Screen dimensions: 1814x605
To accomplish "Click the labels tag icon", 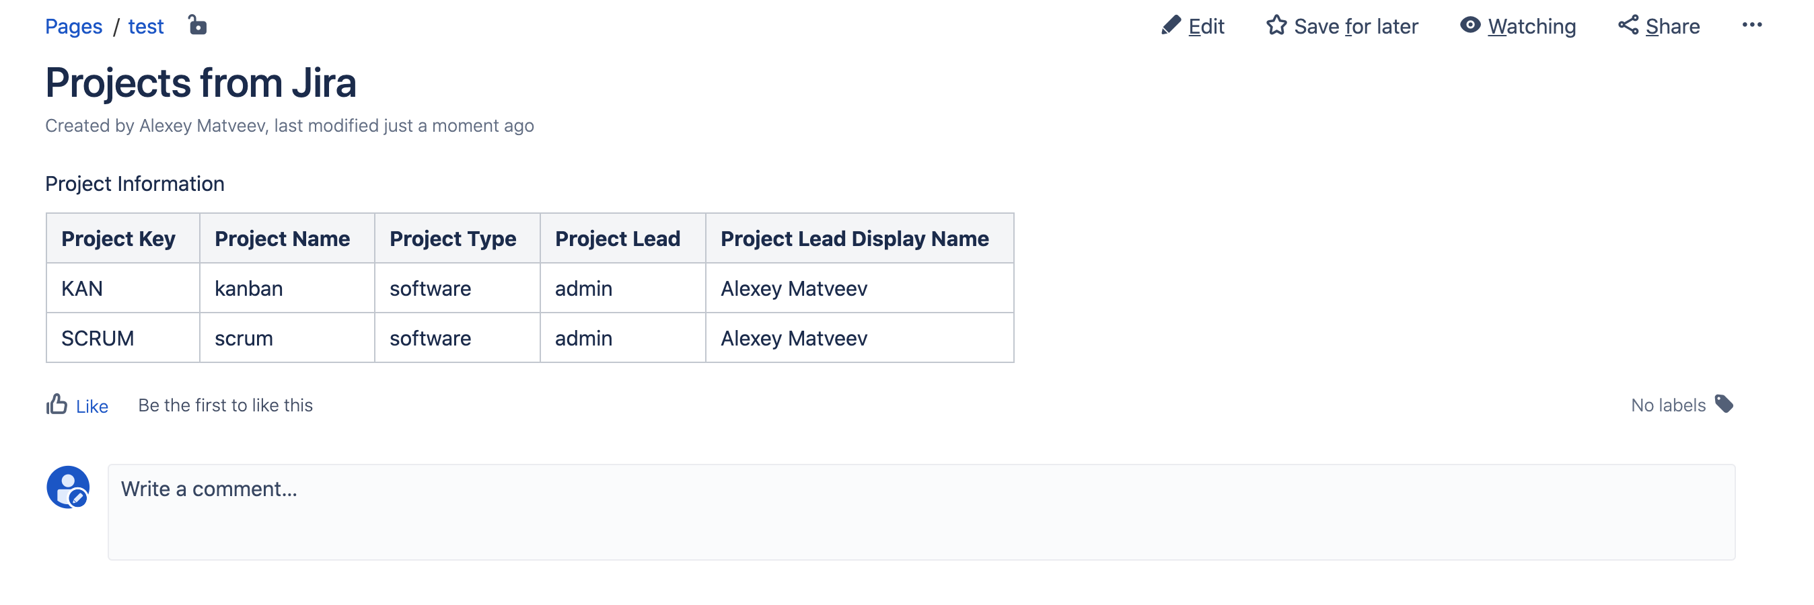I will coord(1724,404).
